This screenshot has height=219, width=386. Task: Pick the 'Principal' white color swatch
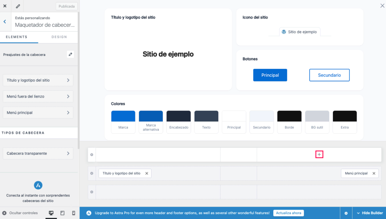pos(234,122)
